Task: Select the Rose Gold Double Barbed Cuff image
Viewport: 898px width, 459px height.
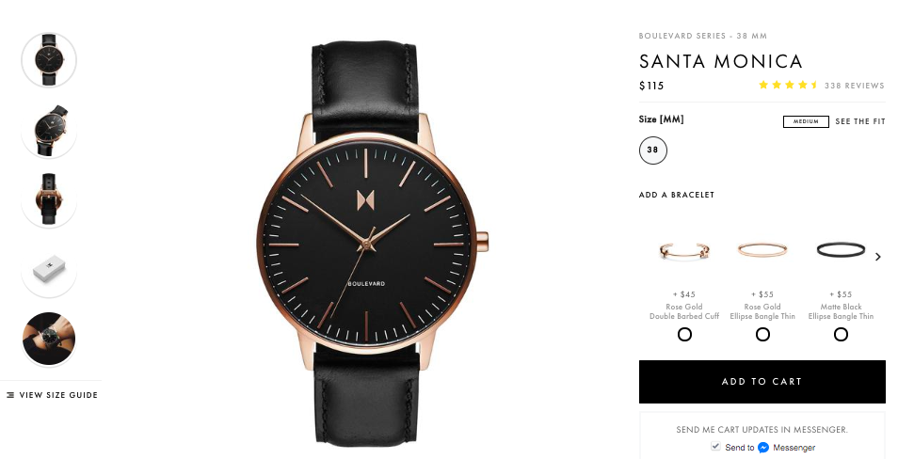Action: [x=683, y=251]
